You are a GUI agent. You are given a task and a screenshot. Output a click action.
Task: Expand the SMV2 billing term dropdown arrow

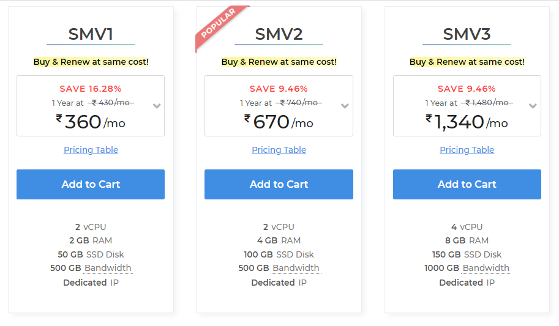(x=345, y=106)
